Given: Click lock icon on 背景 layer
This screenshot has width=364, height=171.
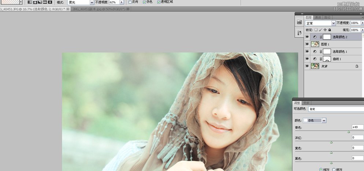Looking at the screenshot, I should click(357, 66).
